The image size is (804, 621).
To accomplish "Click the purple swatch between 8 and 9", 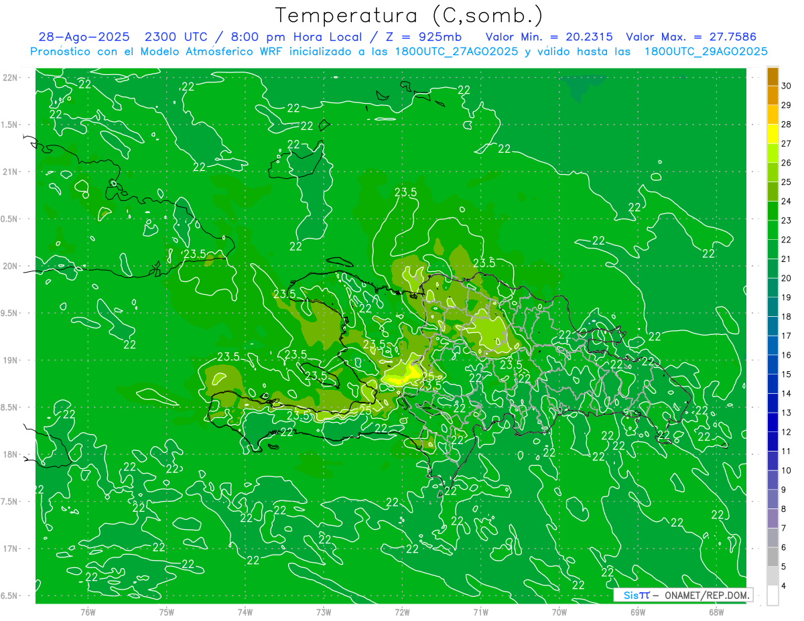I will (x=773, y=499).
